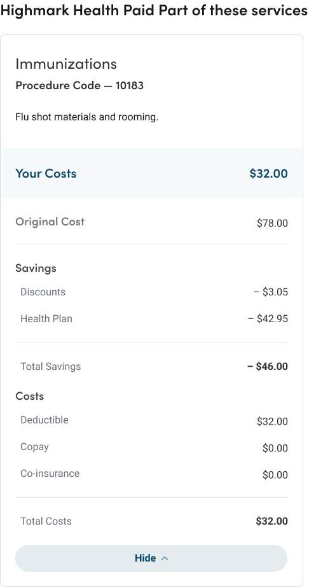Viewport: 309px width, 587px height.
Task: Click the Total Costs label
Action: [x=46, y=521]
